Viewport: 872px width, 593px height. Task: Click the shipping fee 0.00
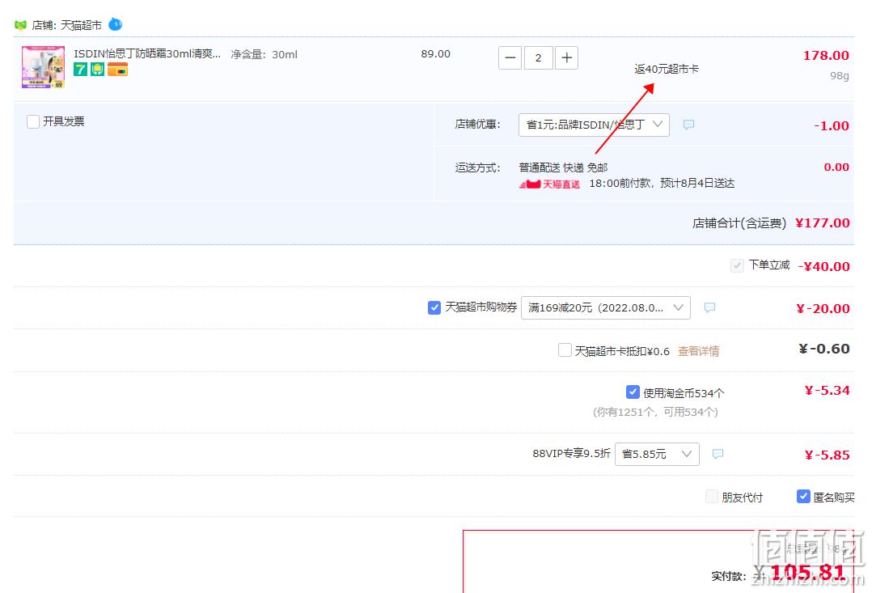coord(836,167)
